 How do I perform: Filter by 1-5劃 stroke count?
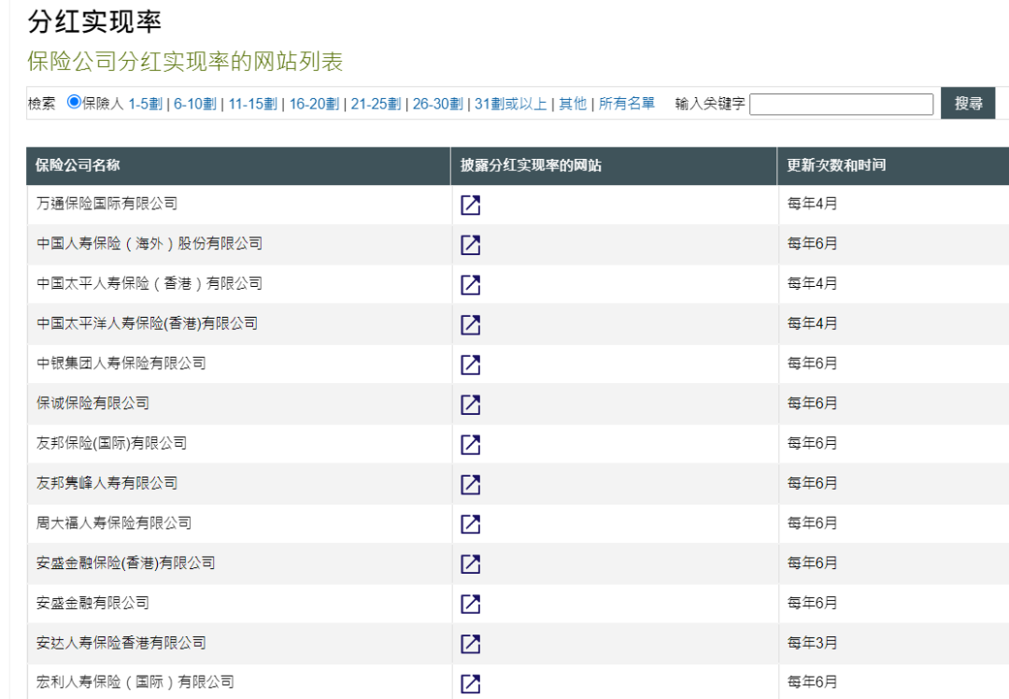[x=145, y=104]
